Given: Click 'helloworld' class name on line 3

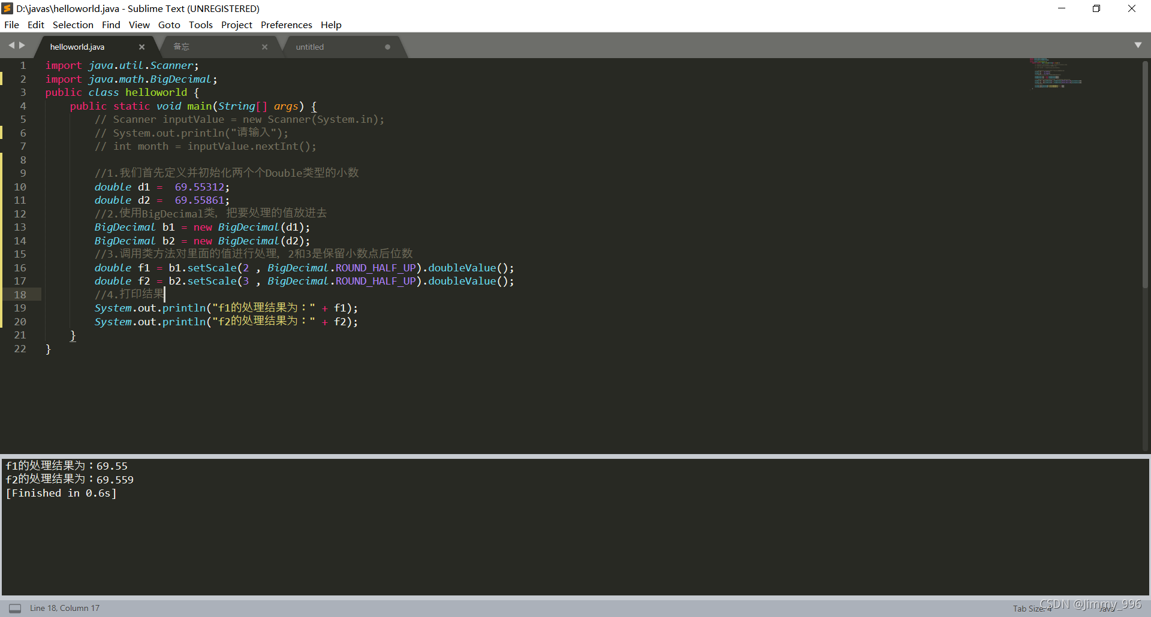Looking at the screenshot, I should pos(156,92).
